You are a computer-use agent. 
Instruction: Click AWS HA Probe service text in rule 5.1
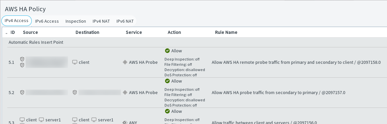[x=144, y=62]
